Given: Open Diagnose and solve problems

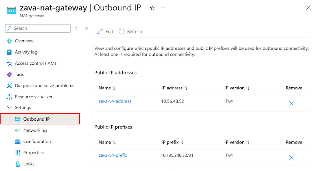Looking at the screenshot, I should click(x=45, y=85).
